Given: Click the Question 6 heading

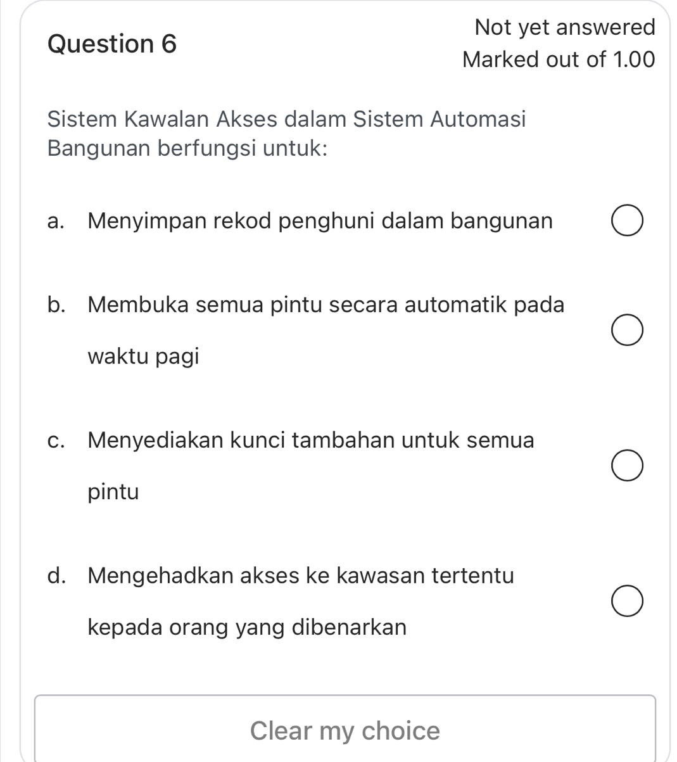Looking at the screenshot, I should 113,43.
